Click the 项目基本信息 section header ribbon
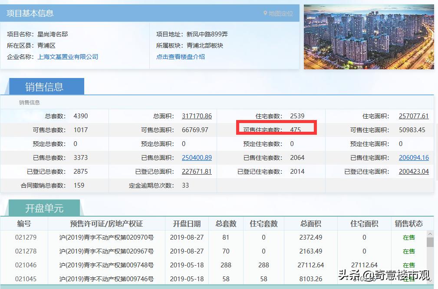This screenshot has height=289, width=438. click(30, 13)
